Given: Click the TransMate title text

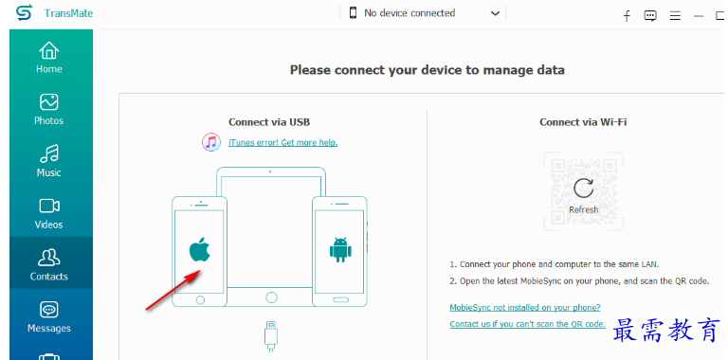Looking at the screenshot, I should click(68, 13).
